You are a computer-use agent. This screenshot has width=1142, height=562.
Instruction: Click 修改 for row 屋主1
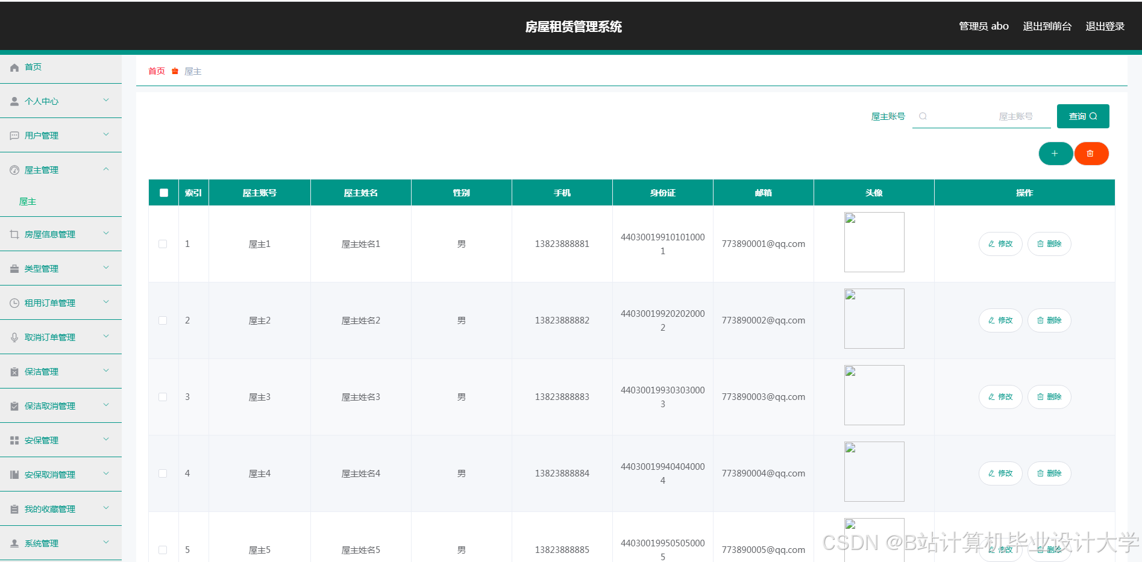1000,244
